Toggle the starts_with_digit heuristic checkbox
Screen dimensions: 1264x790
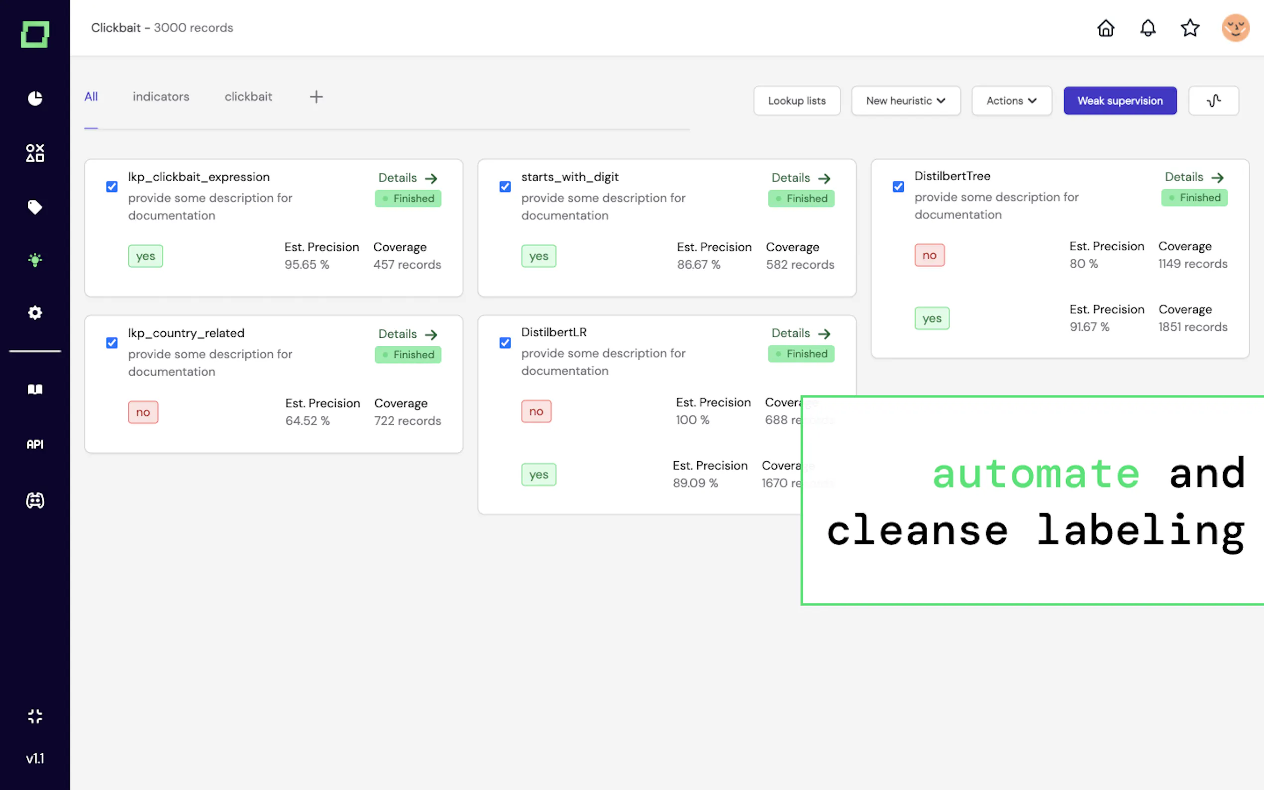click(x=505, y=187)
